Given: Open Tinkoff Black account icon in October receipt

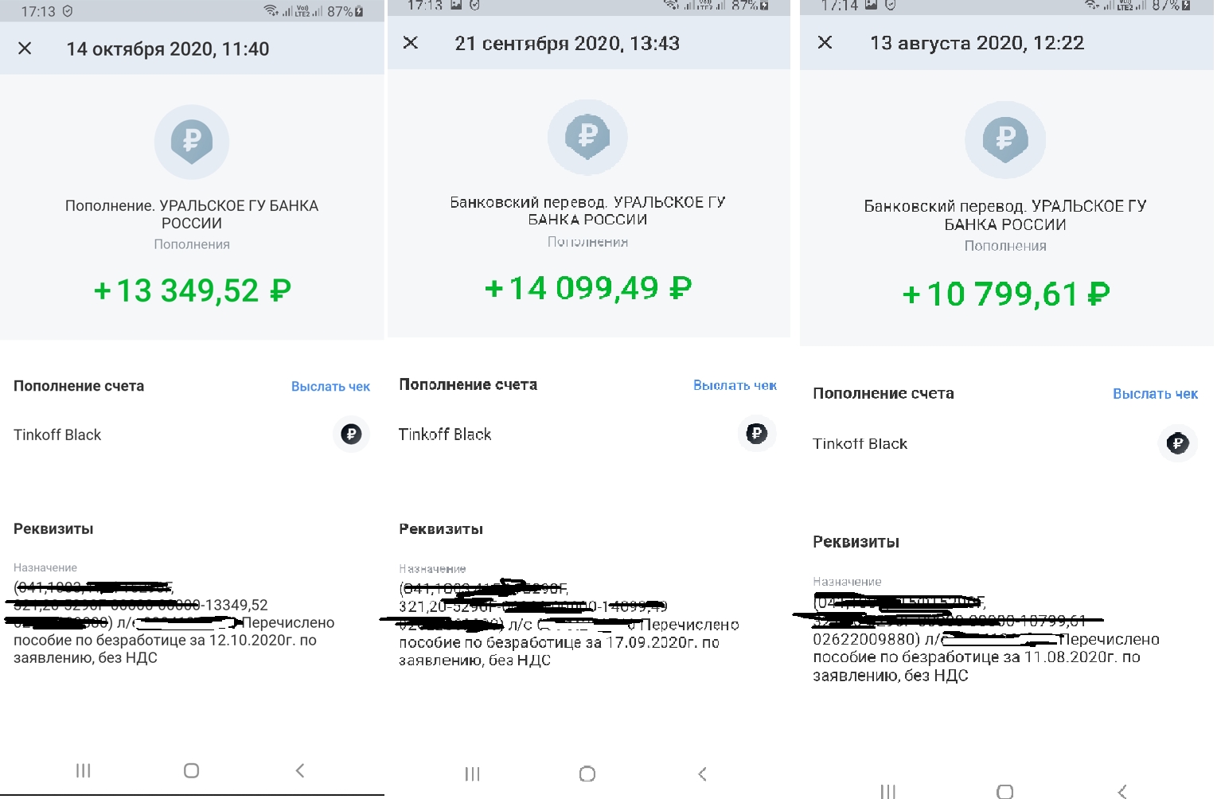Looking at the screenshot, I should pyautogui.click(x=351, y=434).
